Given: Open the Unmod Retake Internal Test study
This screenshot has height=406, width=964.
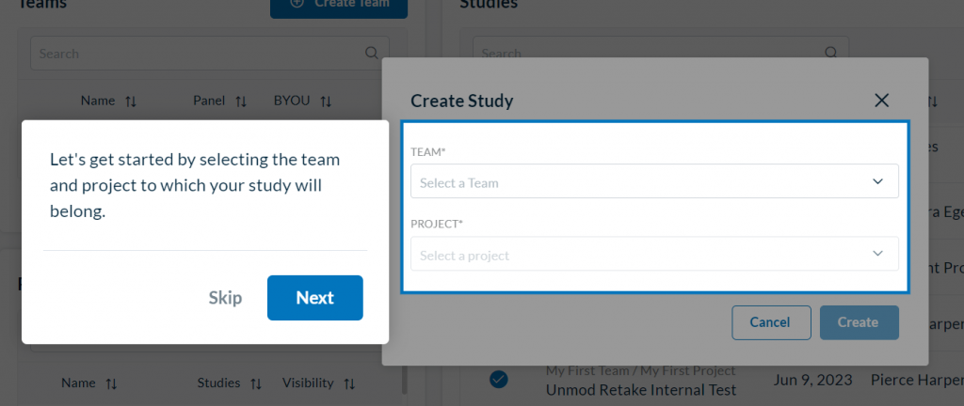Looking at the screenshot, I should (640, 390).
